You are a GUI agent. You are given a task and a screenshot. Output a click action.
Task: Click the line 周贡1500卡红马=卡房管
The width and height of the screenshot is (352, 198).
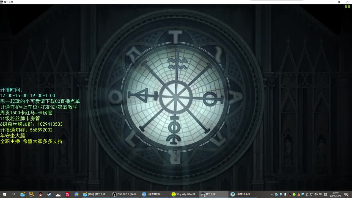[26, 113]
